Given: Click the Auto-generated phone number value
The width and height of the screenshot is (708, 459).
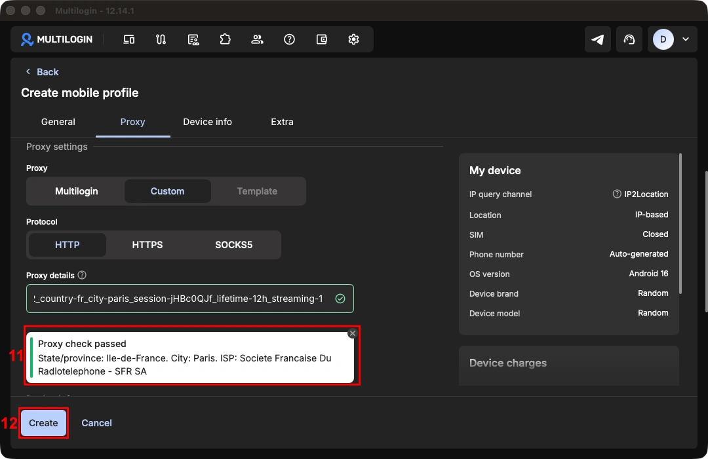Looking at the screenshot, I should coord(639,254).
